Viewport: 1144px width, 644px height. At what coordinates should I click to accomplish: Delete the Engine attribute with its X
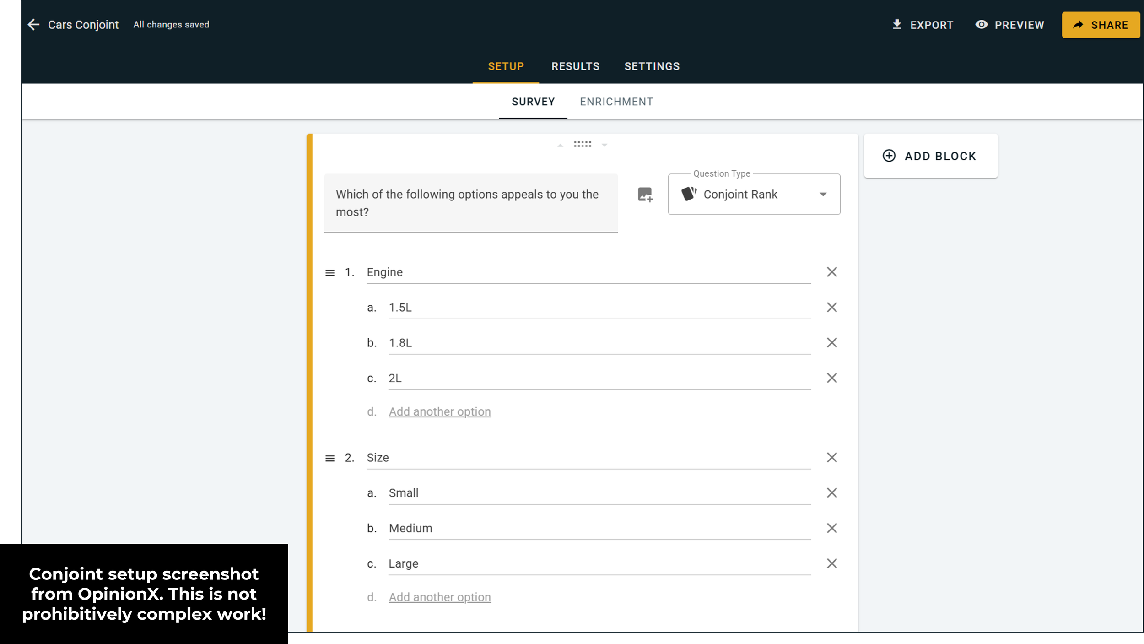(x=832, y=272)
